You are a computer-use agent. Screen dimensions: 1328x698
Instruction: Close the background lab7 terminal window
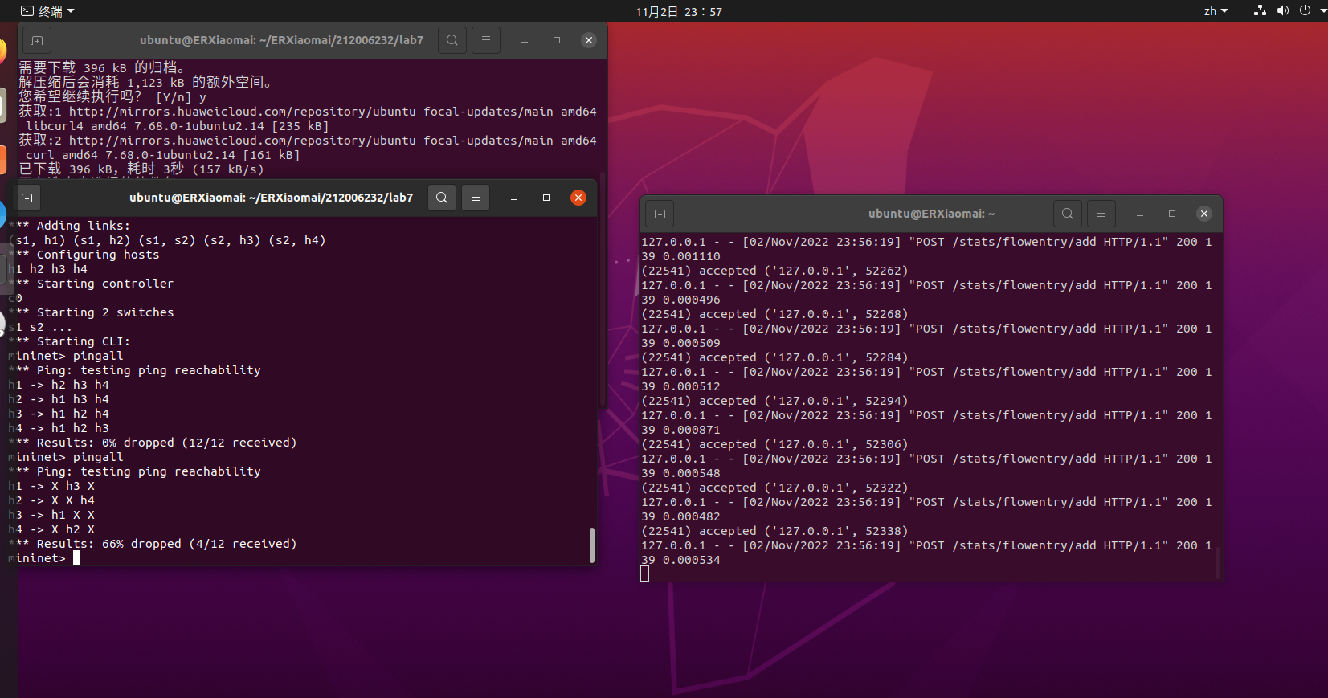click(x=589, y=40)
